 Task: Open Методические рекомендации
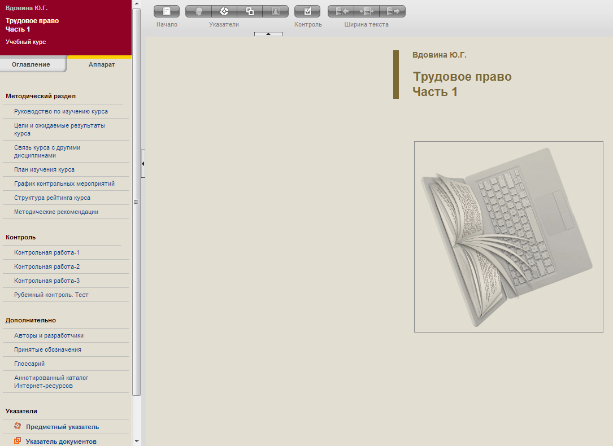[56, 212]
